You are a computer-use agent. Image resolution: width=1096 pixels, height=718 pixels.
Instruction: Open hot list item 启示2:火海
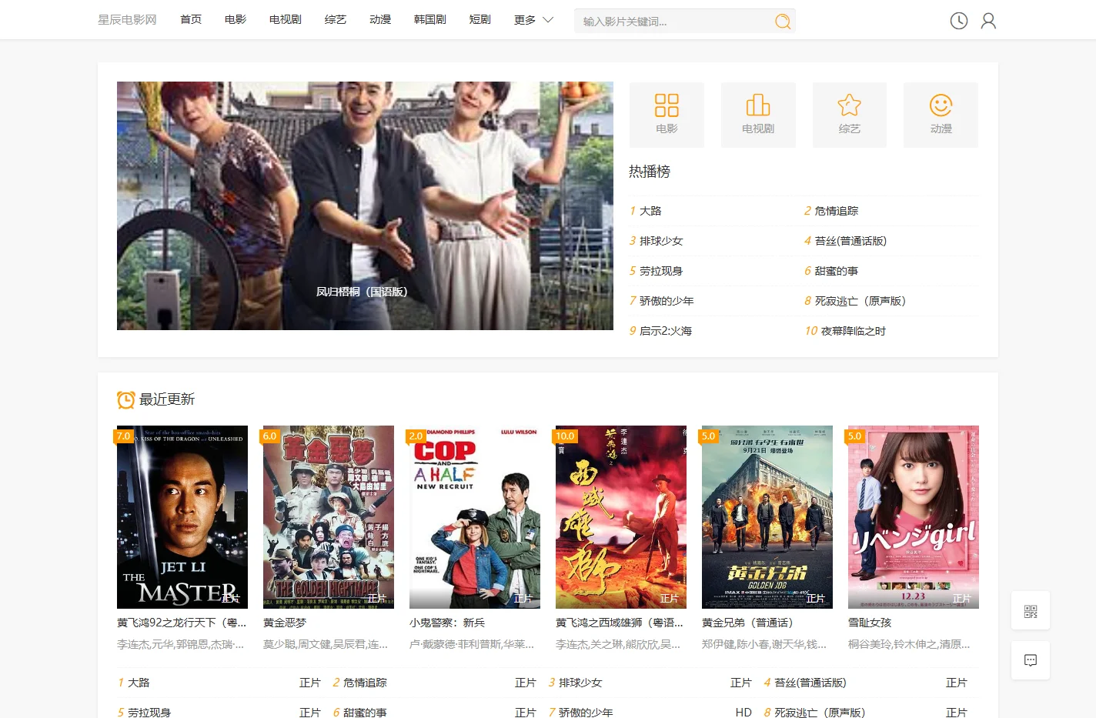point(666,331)
